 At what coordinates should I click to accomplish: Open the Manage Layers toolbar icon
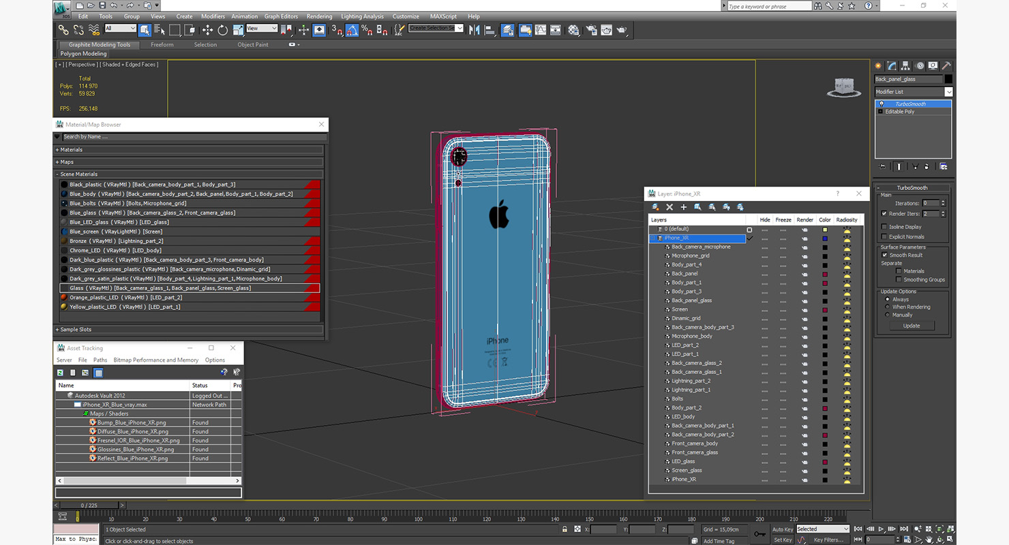(508, 29)
